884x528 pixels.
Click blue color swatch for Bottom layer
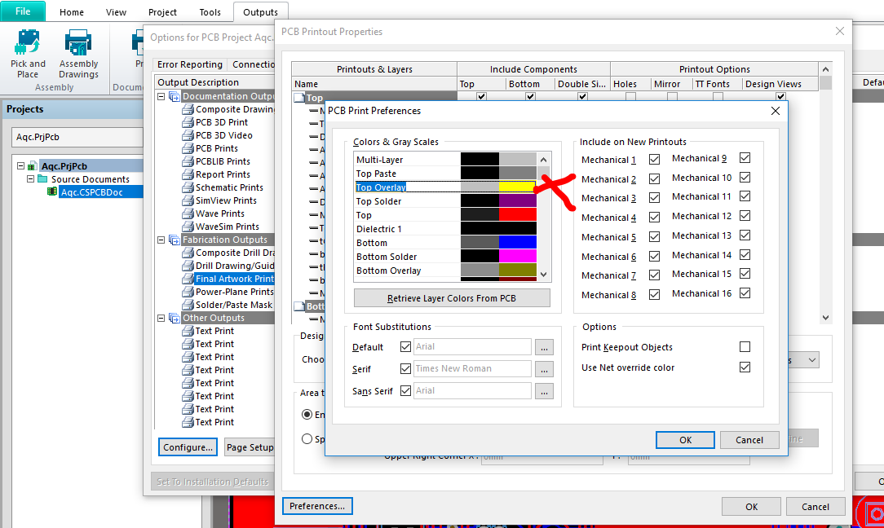tap(518, 242)
